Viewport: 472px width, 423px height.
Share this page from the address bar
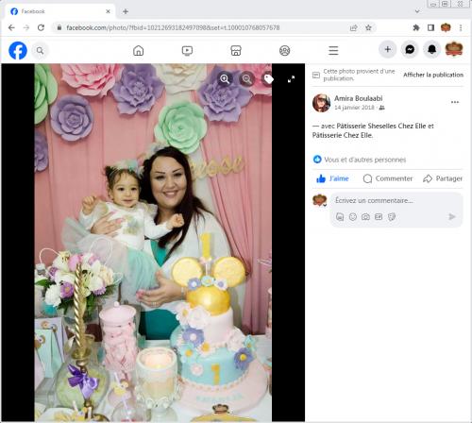click(x=354, y=27)
